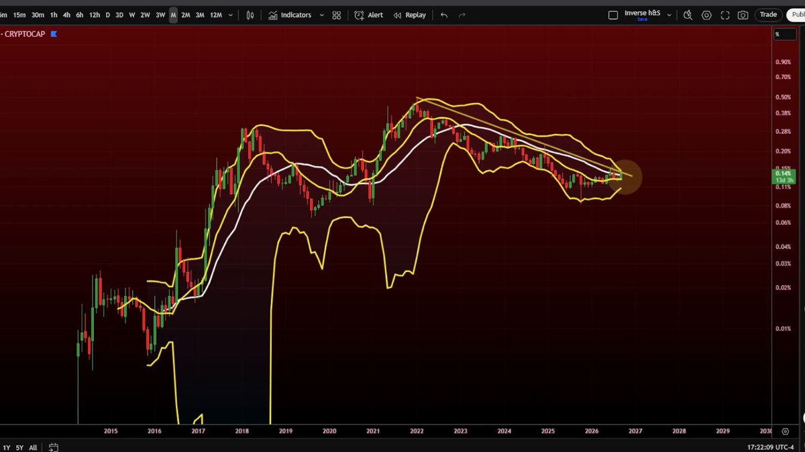Screen dimensions: 805x452
Task: Switch to the 30m timeframe
Action: pyautogui.click(x=38, y=15)
